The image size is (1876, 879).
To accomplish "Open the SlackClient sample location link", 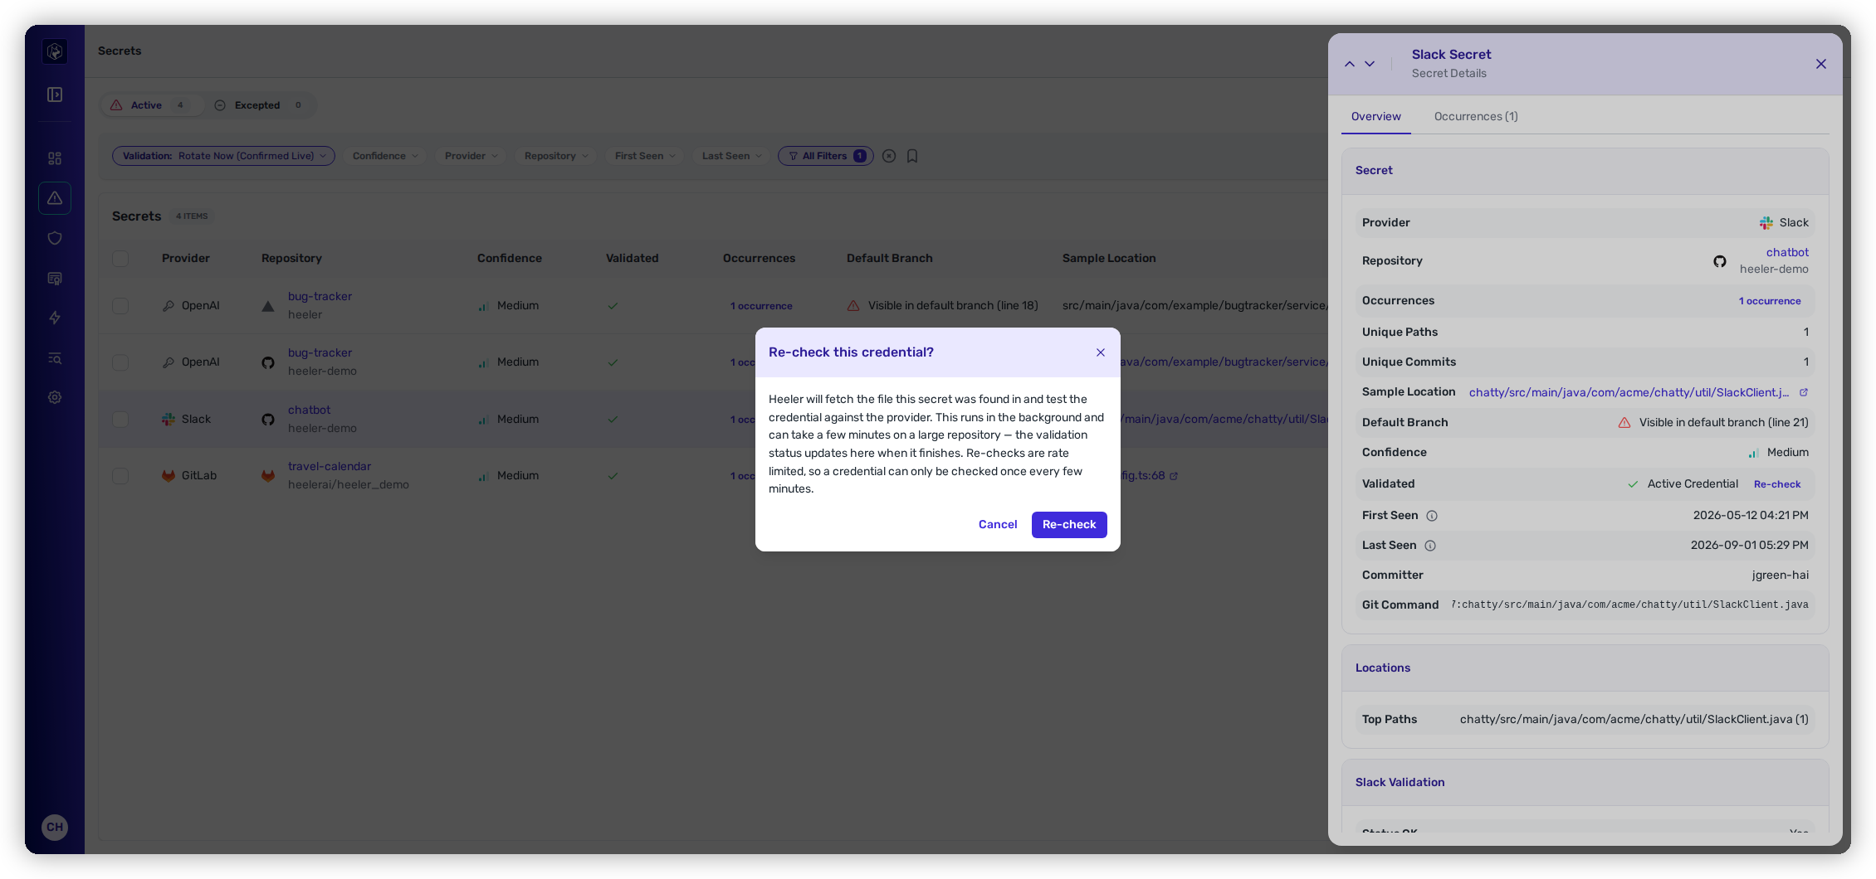I will pos(1629,392).
